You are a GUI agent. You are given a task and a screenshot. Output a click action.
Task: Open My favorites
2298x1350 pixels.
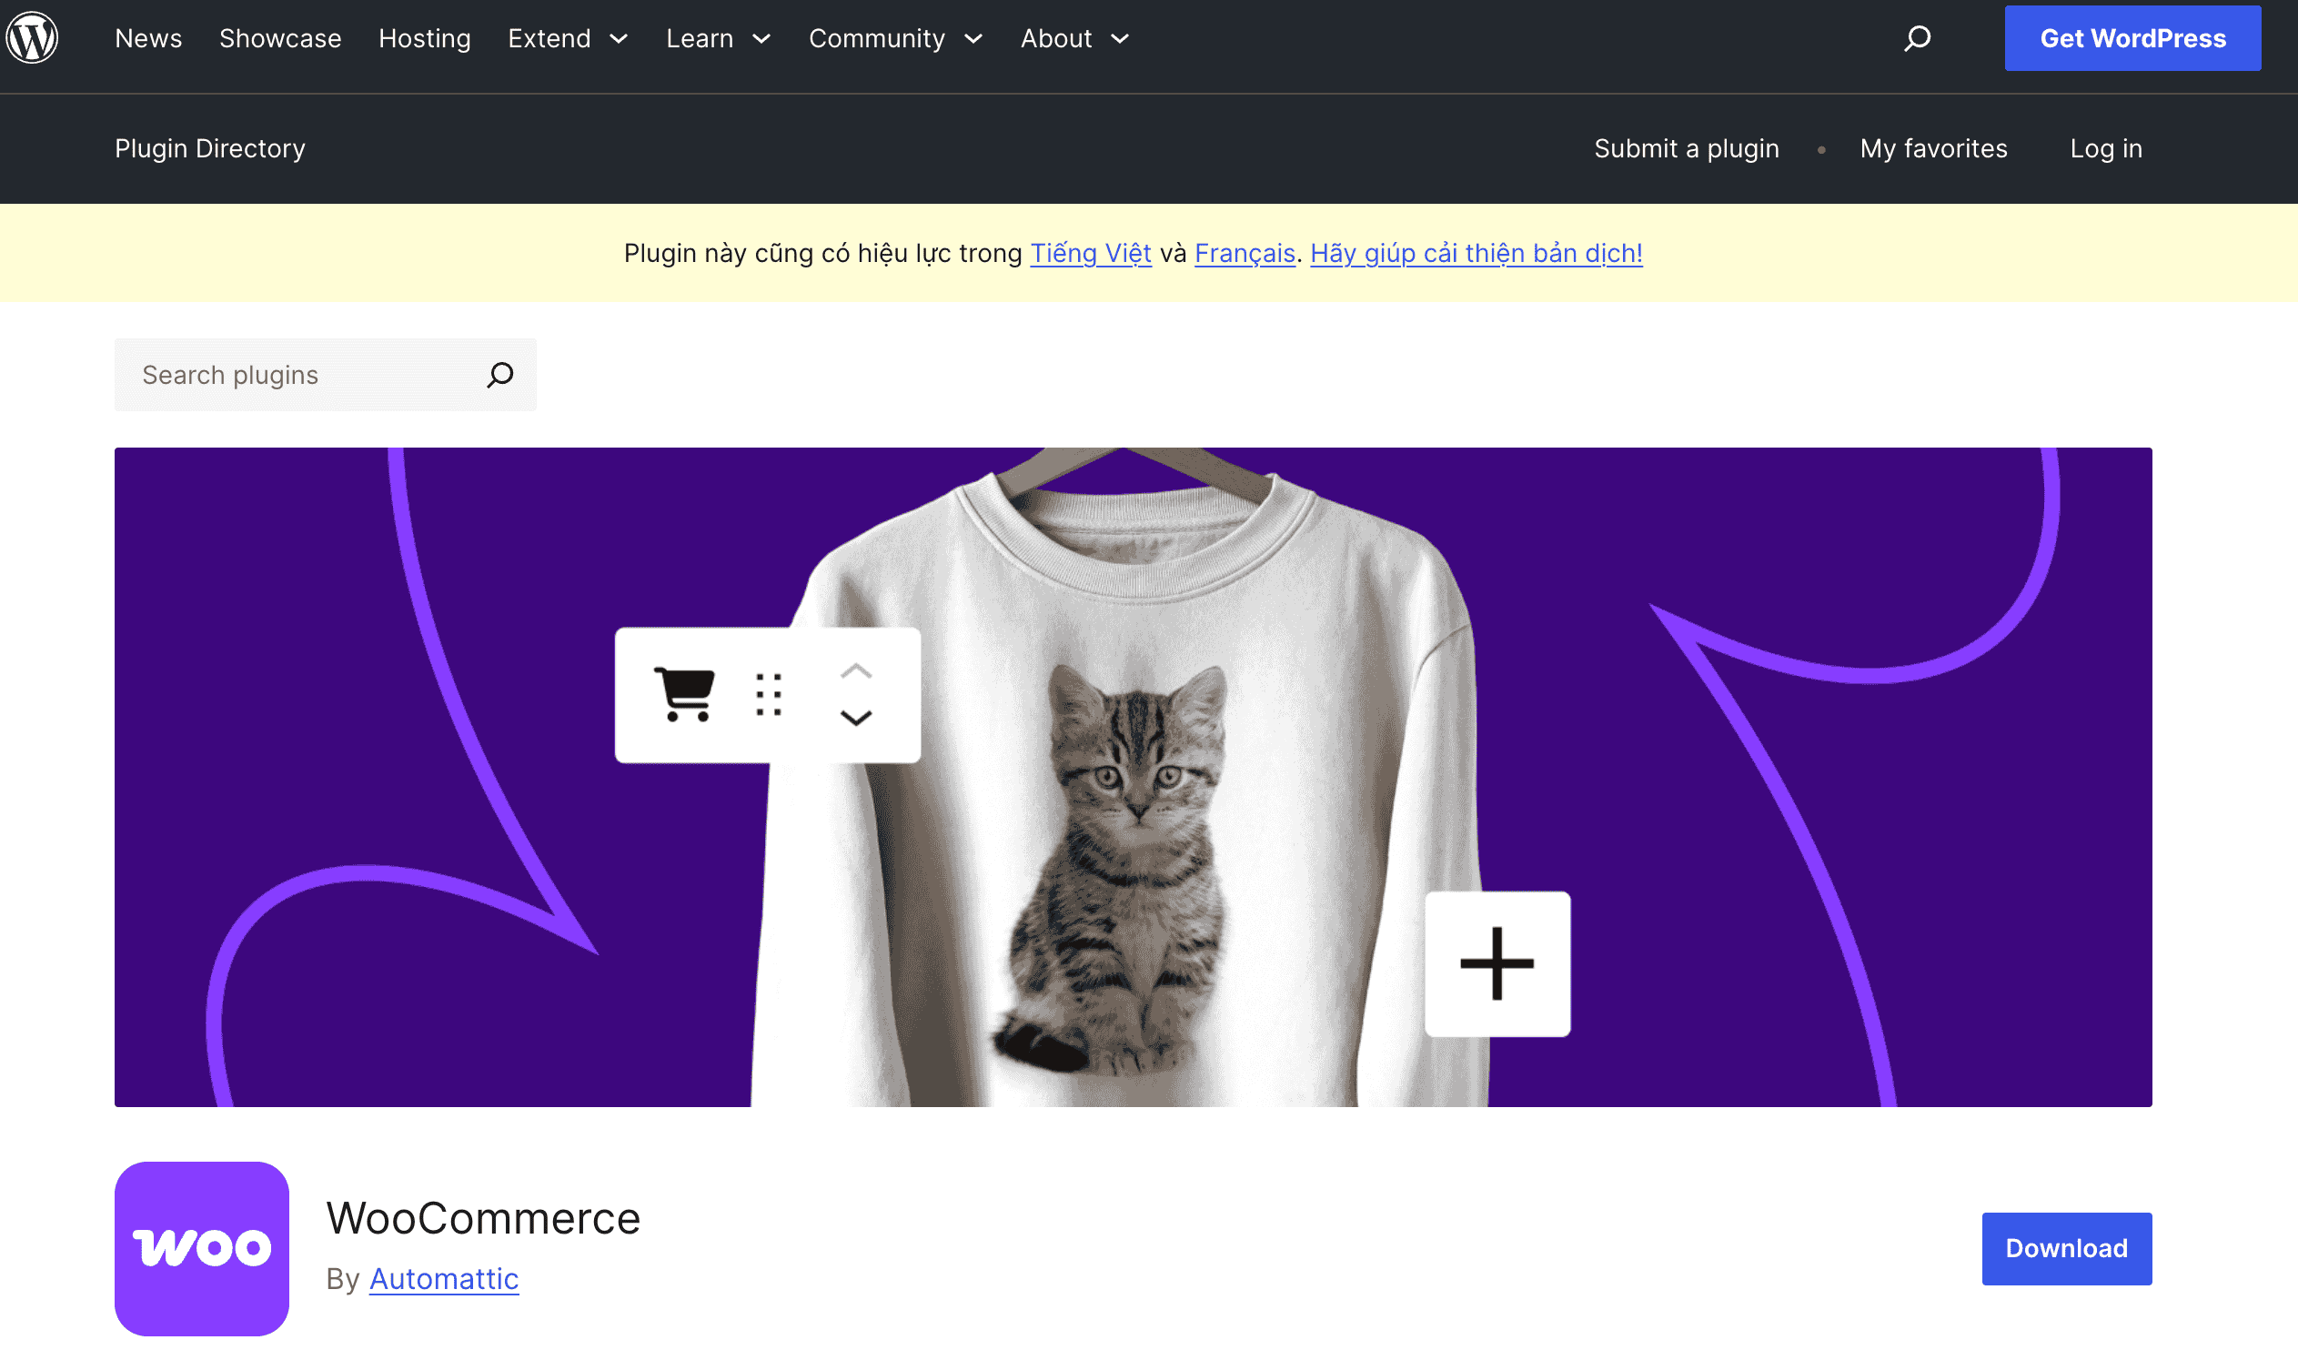pos(1933,148)
